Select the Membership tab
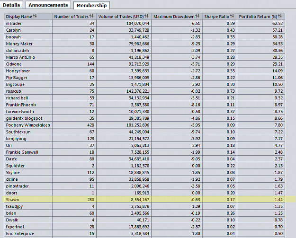This screenshot has height=238, width=296. point(91,5)
